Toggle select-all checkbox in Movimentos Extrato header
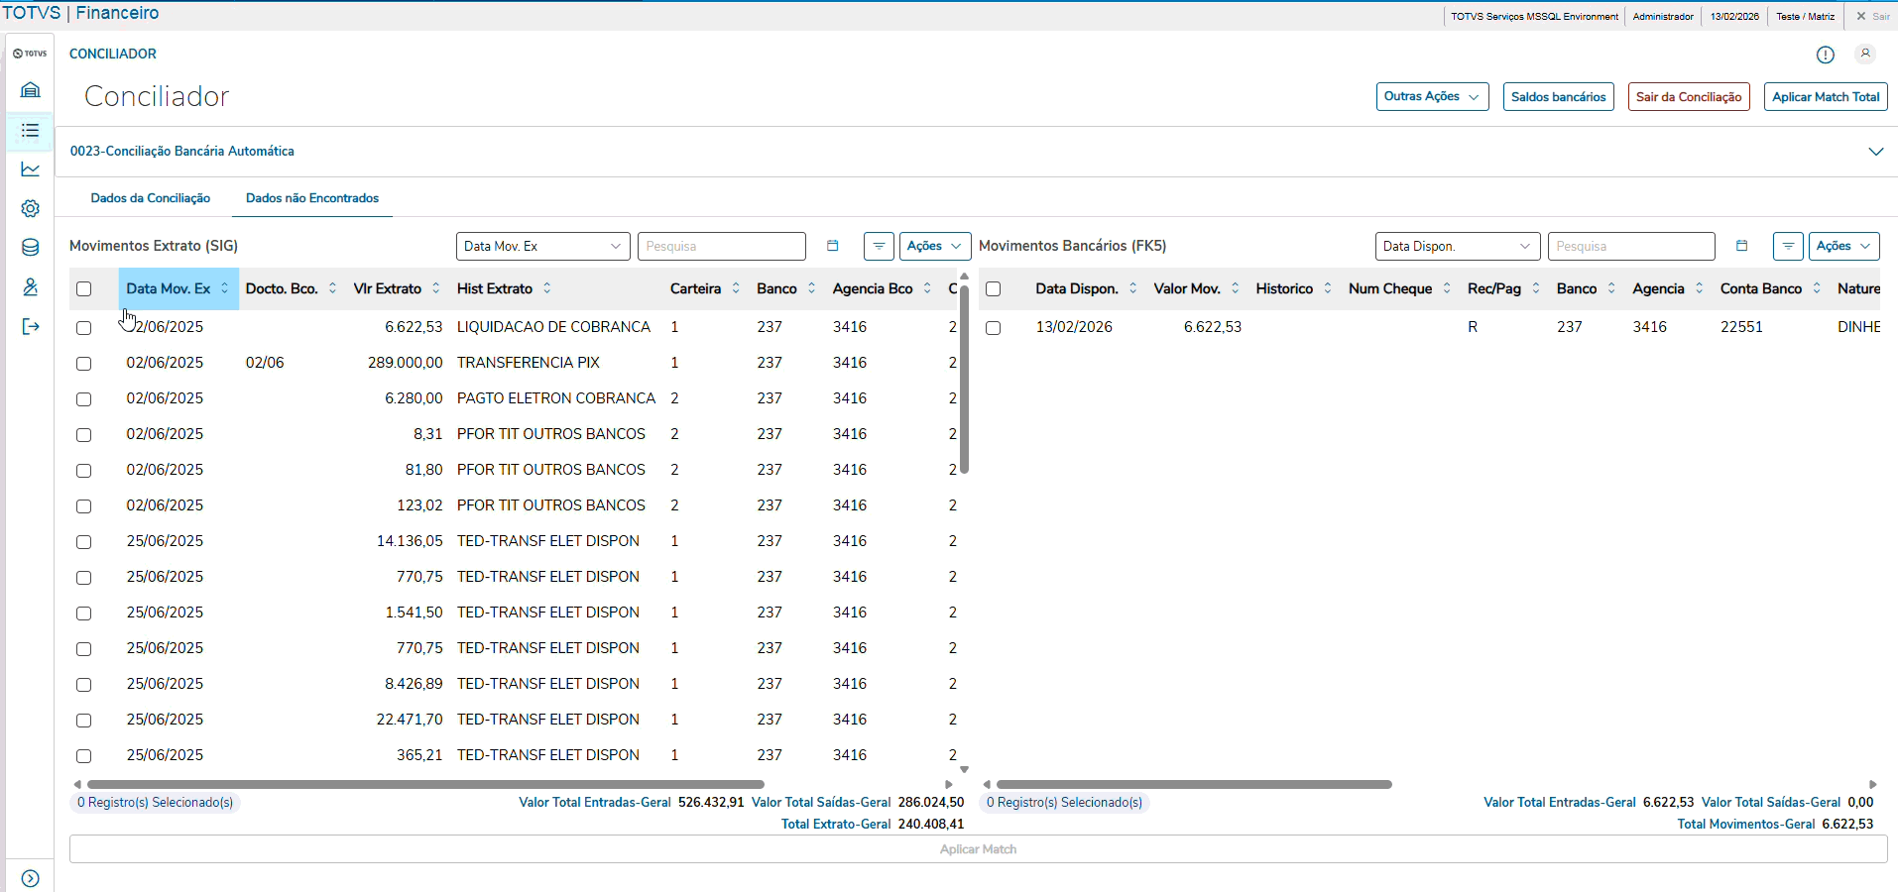Screen dimensions: 1898x892 84,289
